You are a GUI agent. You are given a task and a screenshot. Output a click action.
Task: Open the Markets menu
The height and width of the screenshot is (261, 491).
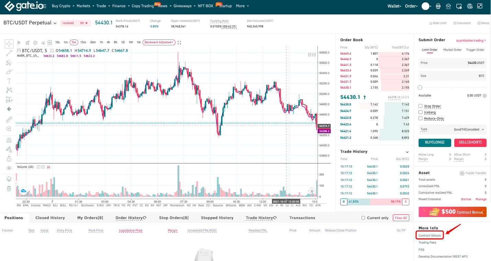[85, 6]
